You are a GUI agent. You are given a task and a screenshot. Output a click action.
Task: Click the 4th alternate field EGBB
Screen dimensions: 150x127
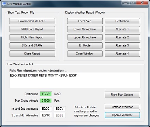point(60,115)
